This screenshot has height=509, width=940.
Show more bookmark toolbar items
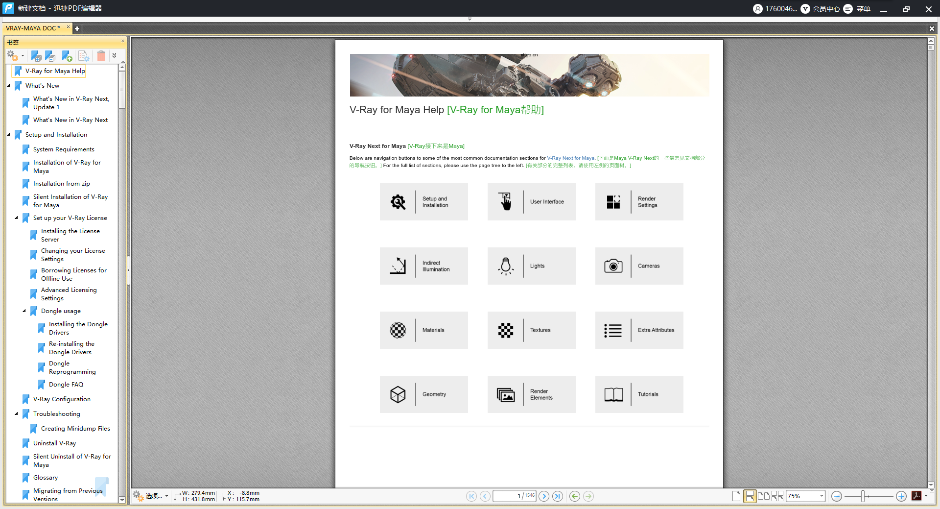tap(114, 55)
